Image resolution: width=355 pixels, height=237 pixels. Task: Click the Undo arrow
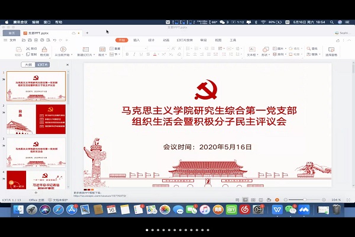point(54,40)
